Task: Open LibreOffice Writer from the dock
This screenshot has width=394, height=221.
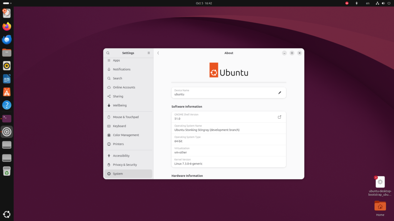Action: (7, 79)
